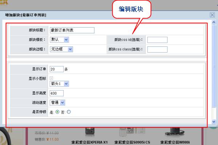This screenshot has height=145, width=218.
Task: Click the XPERIA X1 phone thumbnail
Action: click(90, 132)
